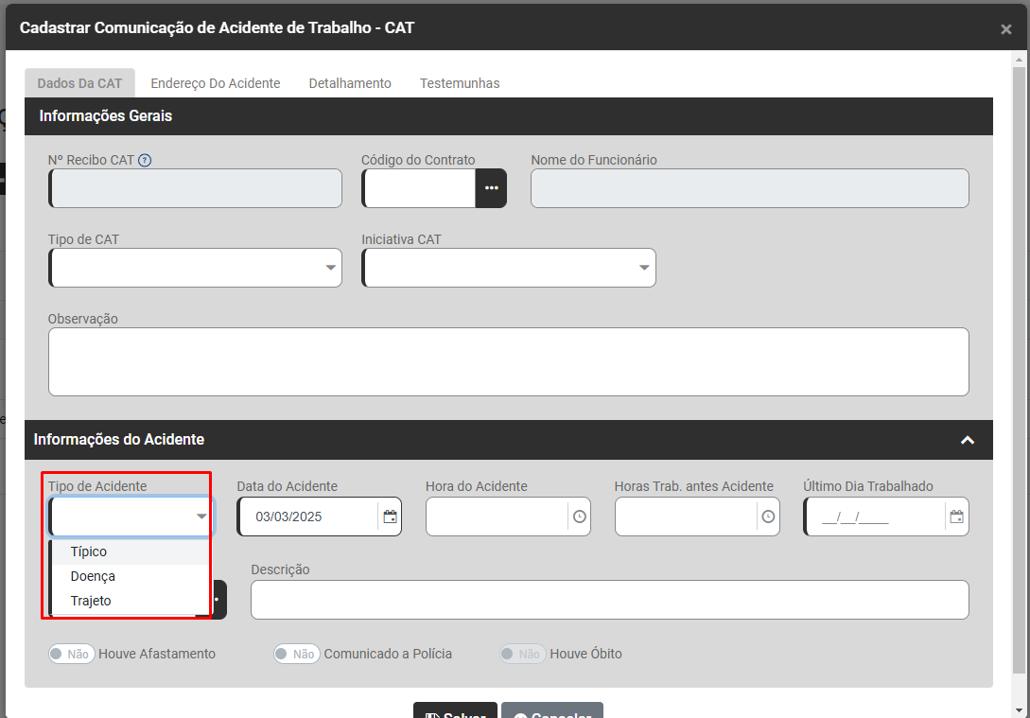Viewport: 1030px width, 718px height.
Task: Open the Último Dia Trabalhado calendar picker
Action: tap(957, 517)
